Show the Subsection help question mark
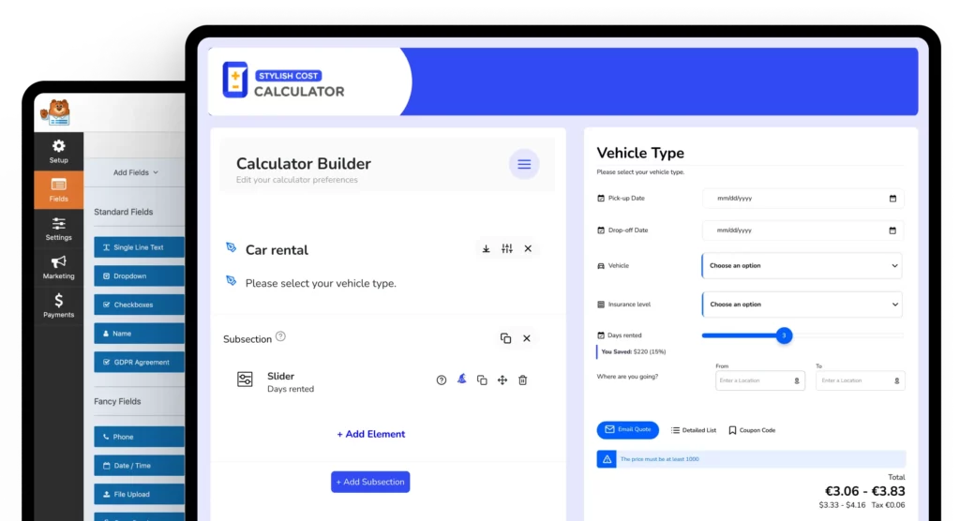Image resolution: width=960 pixels, height=521 pixels. tap(280, 336)
